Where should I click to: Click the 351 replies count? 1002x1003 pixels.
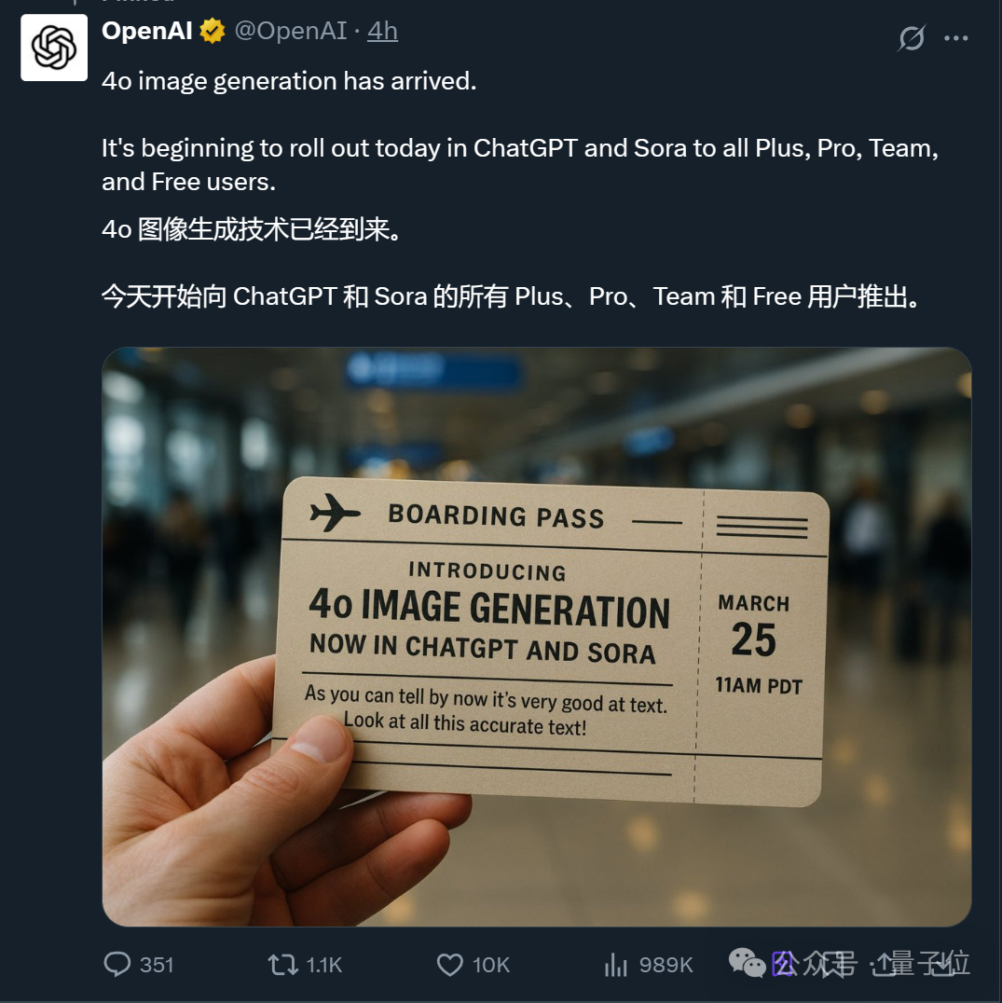tap(157, 965)
